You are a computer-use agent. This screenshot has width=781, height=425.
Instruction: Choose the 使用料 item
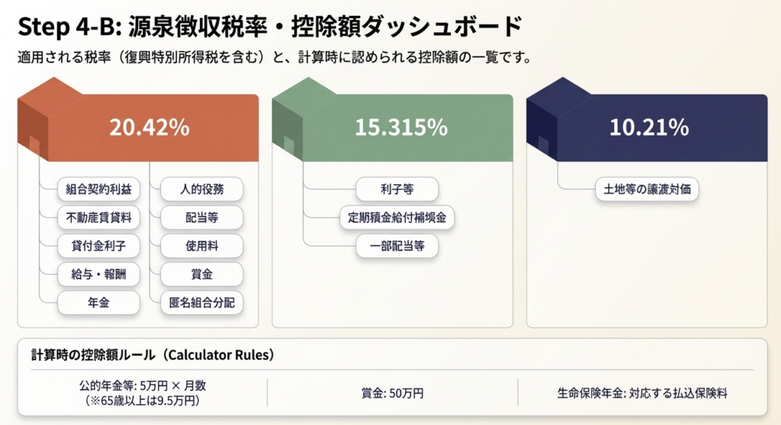click(201, 246)
